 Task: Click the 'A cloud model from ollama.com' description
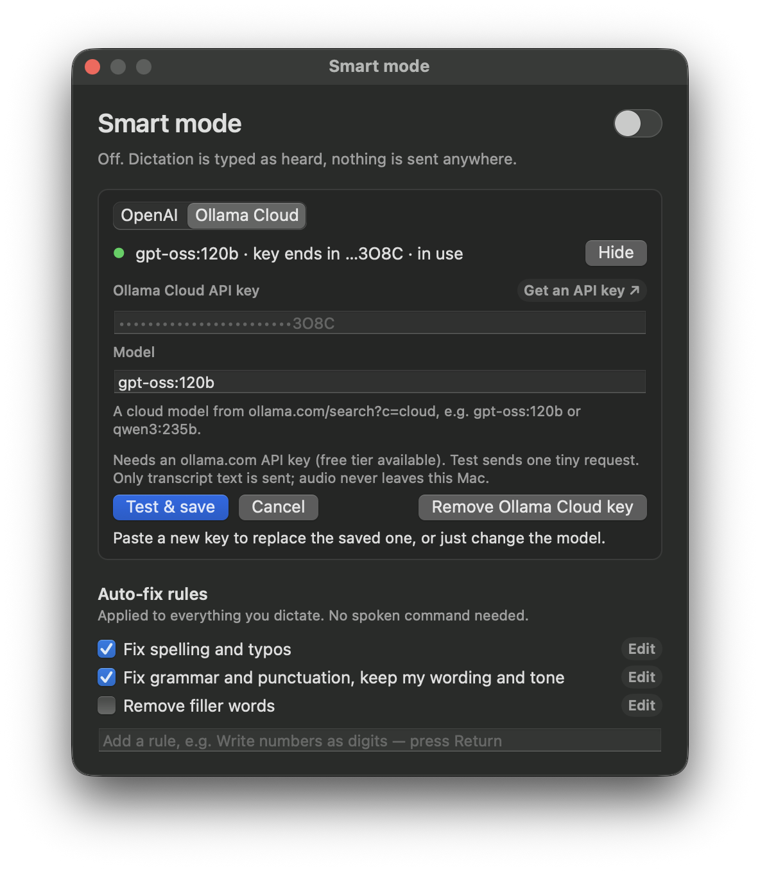tap(347, 420)
